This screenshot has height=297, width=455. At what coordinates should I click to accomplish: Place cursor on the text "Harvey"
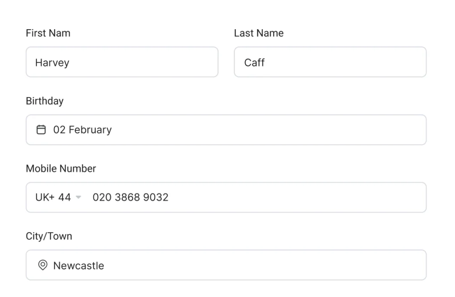click(52, 63)
